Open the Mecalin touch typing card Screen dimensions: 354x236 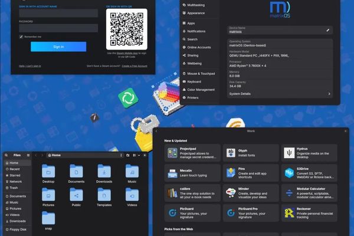[192, 173]
